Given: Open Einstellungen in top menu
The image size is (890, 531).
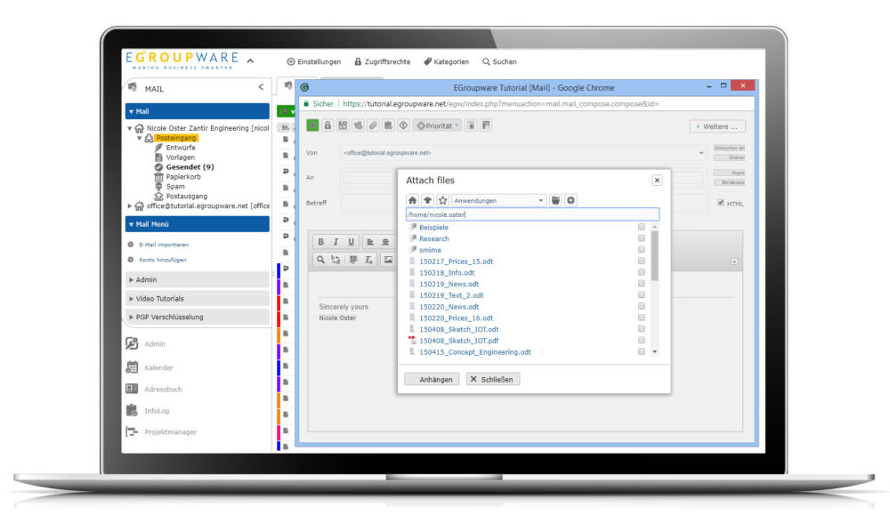Looking at the screenshot, I should click(313, 61).
